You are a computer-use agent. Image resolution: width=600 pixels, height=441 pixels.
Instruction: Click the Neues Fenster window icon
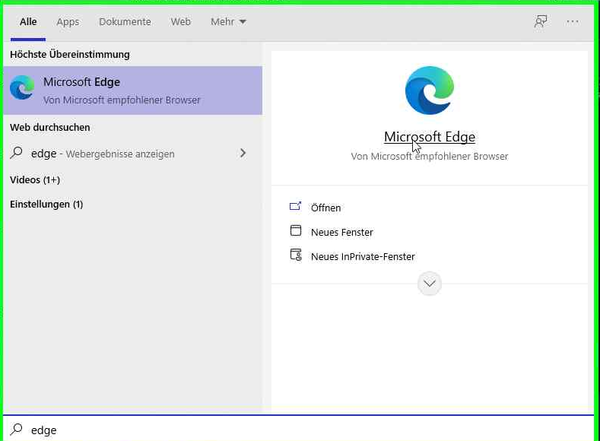click(x=295, y=230)
